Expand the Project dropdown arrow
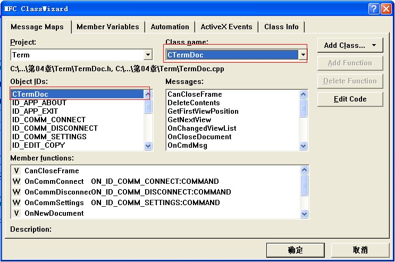 click(x=148, y=55)
